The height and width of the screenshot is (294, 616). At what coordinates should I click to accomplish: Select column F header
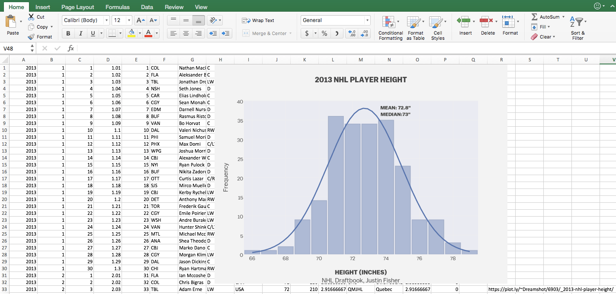(164, 60)
